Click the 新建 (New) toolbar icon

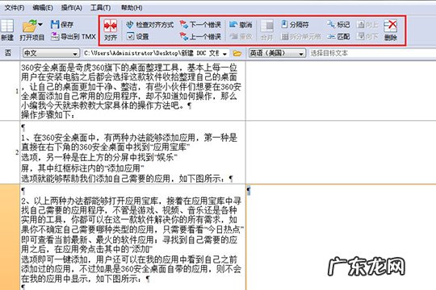pos(7,27)
